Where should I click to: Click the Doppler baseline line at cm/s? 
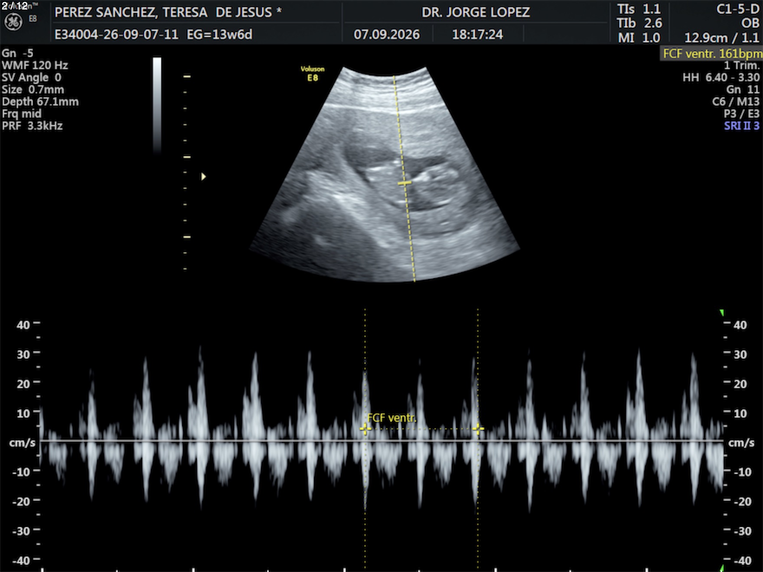[x=381, y=441]
